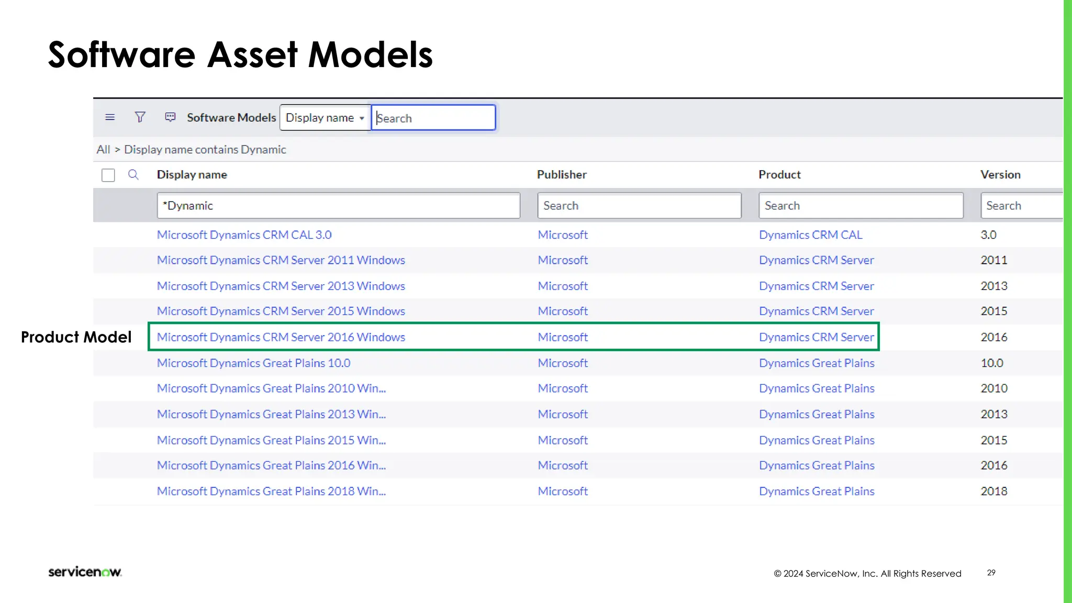Open the list hamburger menu icon
1072x603 pixels.
click(110, 117)
